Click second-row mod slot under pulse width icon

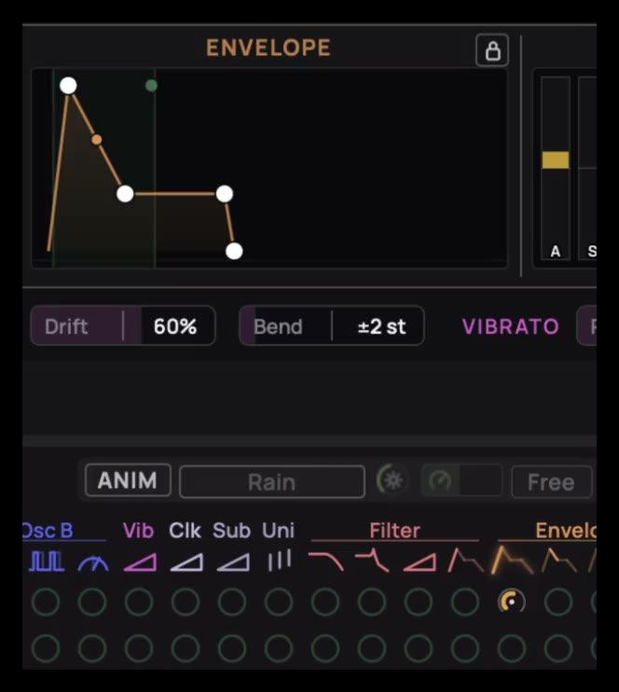[x=46, y=648]
